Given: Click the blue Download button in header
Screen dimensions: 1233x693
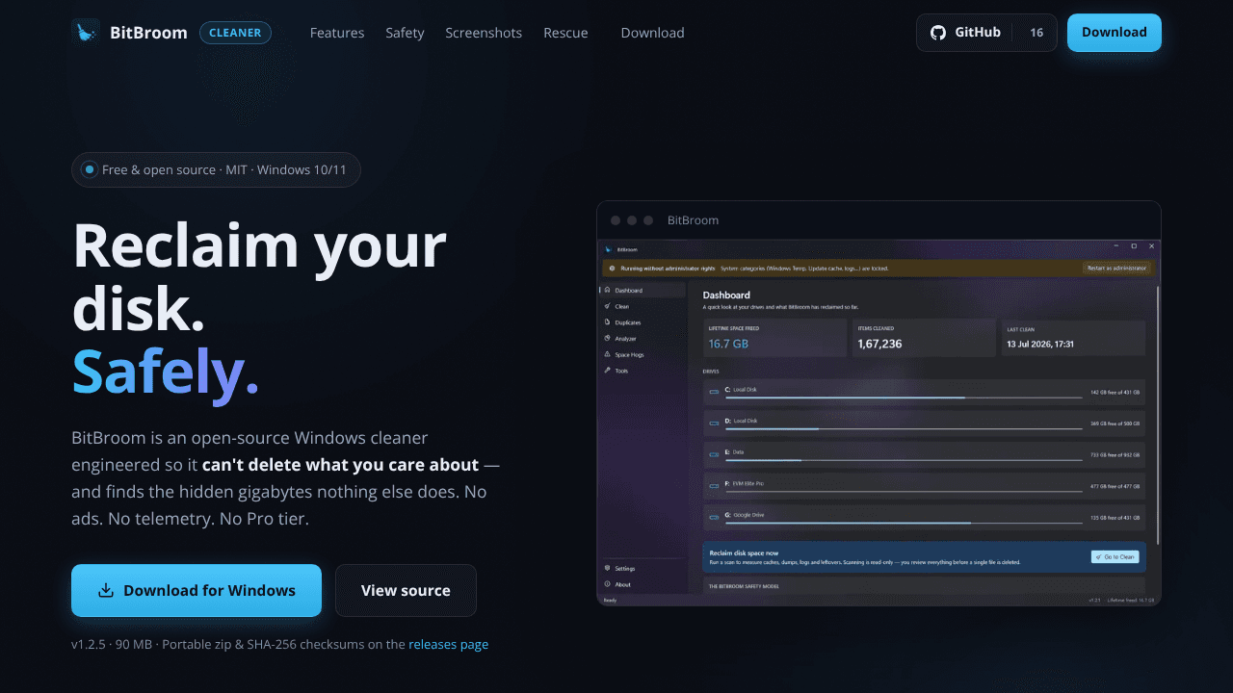Looking at the screenshot, I should click(1115, 33).
